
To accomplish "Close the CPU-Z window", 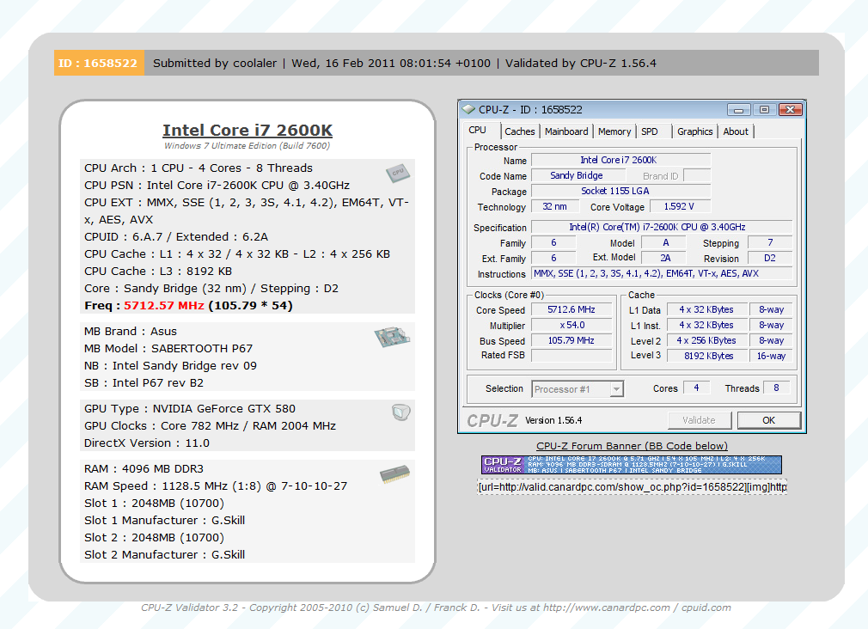I will [x=791, y=110].
